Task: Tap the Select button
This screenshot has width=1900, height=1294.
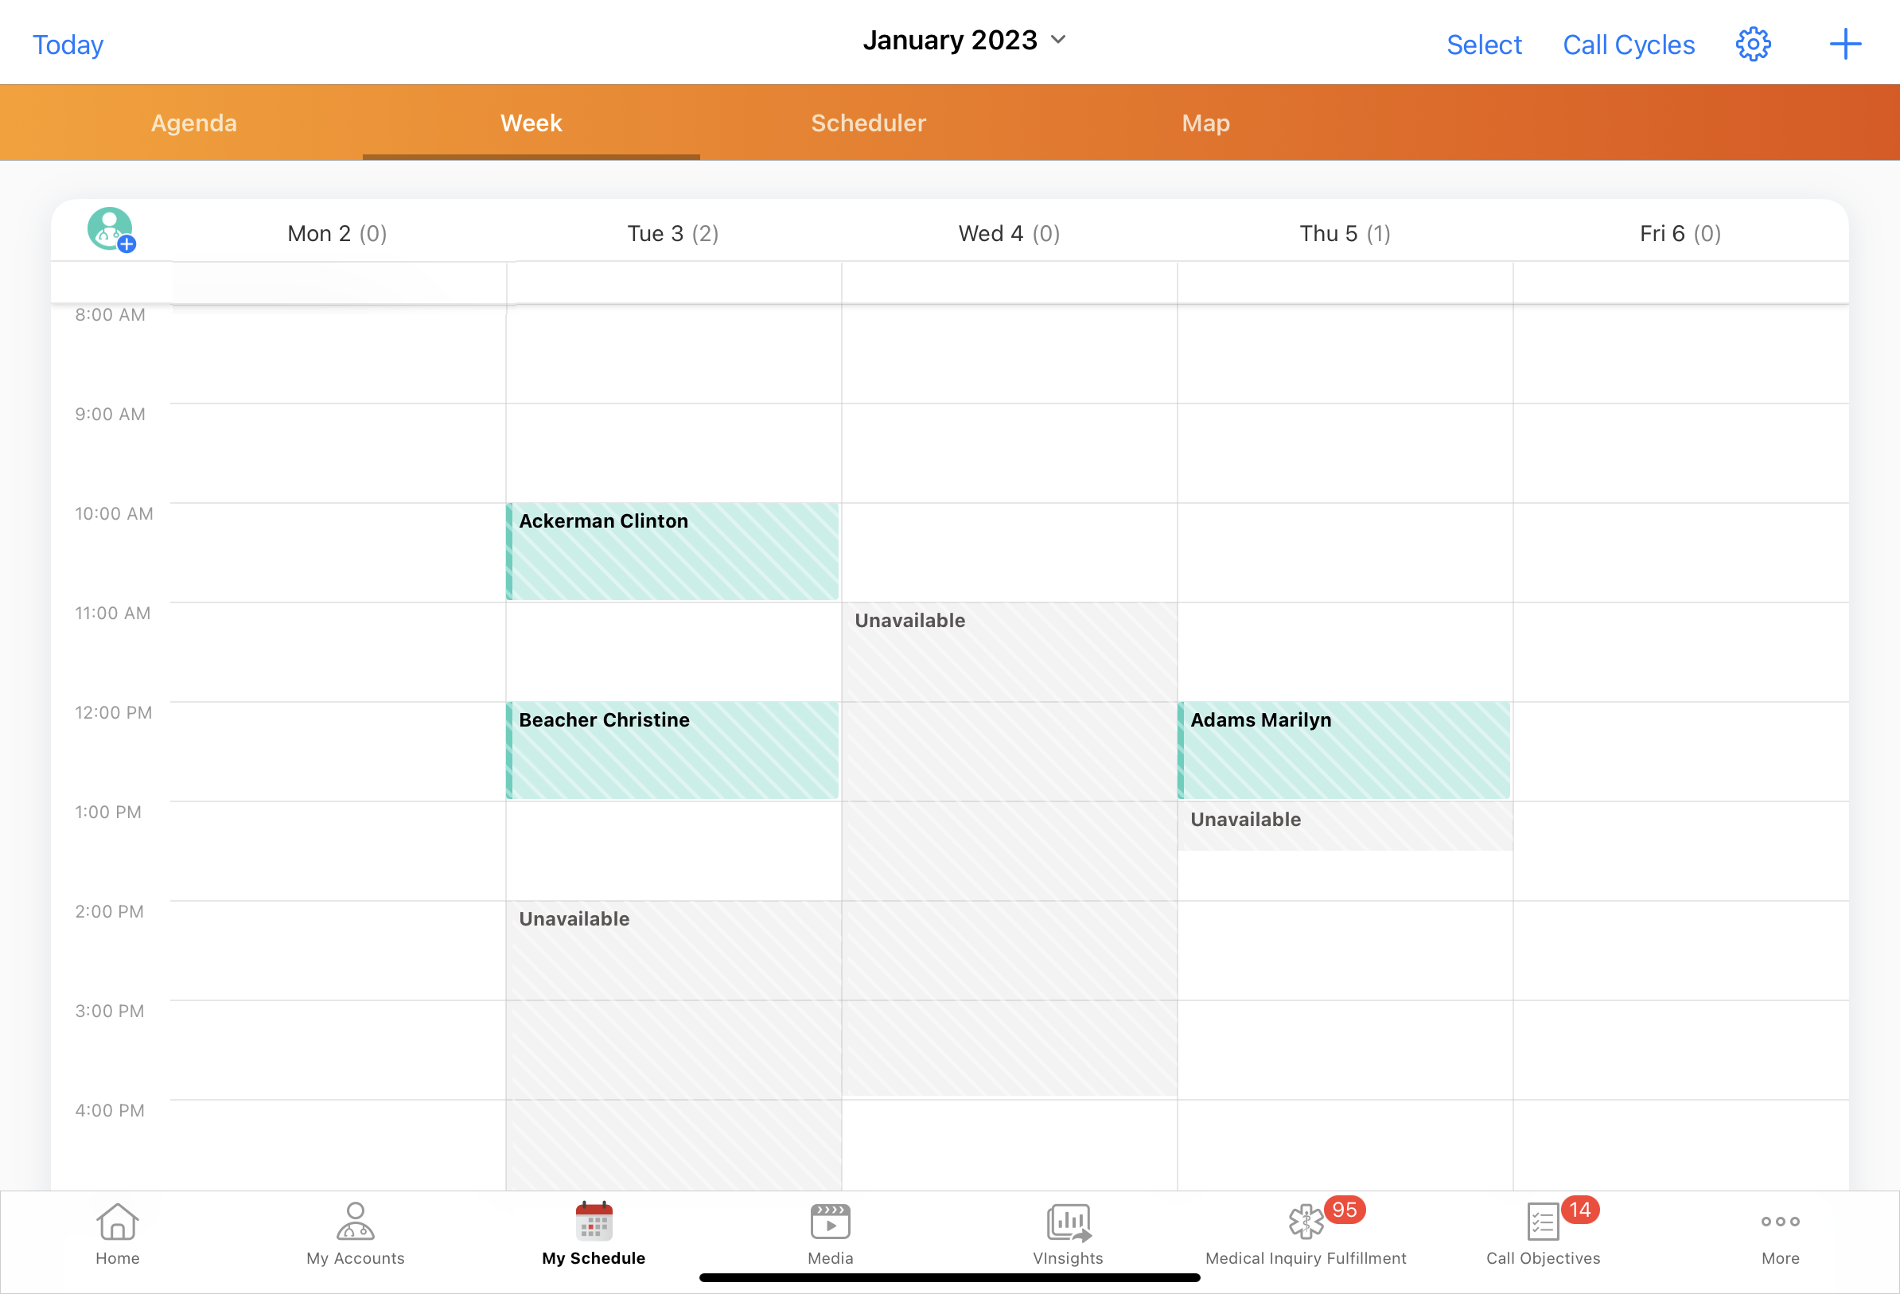Action: tap(1483, 45)
